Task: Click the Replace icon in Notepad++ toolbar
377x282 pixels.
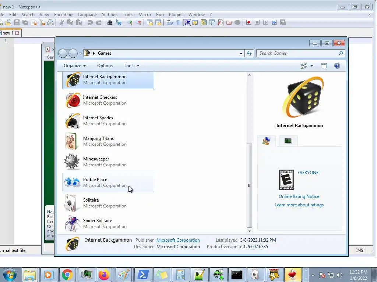Action: [119, 22]
